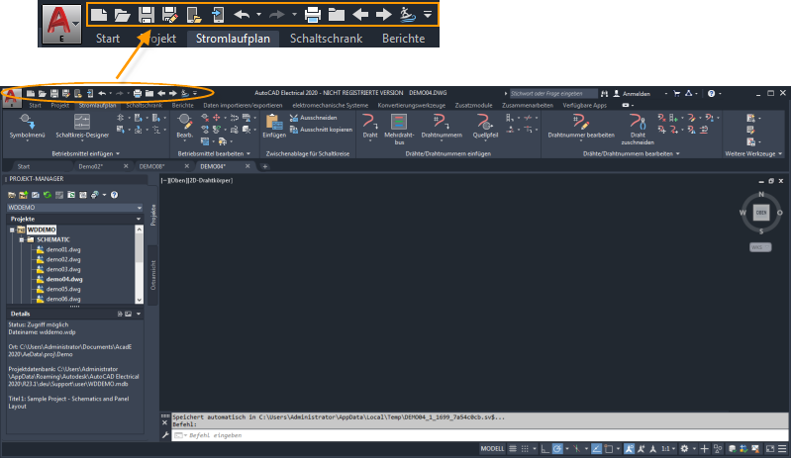Expand Betriebsmittel bearbeiten panel dropdown

pyautogui.click(x=248, y=153)
